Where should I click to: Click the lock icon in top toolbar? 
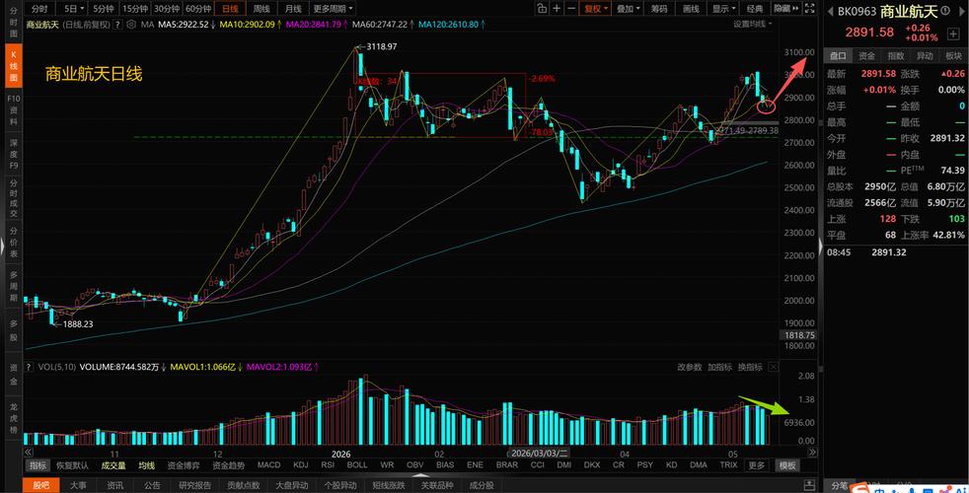pos(542,9)
